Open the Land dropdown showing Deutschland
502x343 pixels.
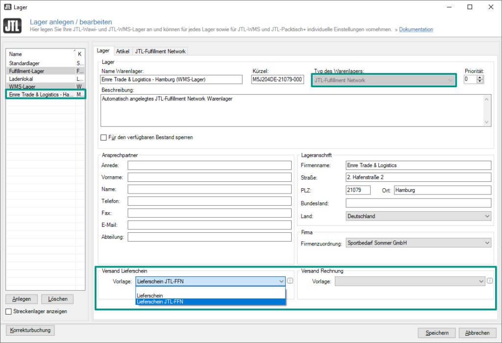pos(488,216)
